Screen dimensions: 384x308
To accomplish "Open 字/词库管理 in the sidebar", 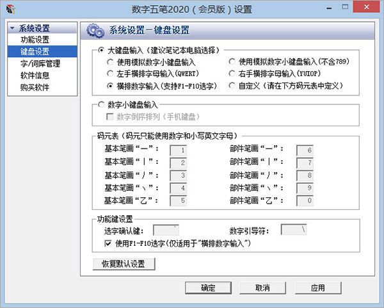I will (40, 63).
